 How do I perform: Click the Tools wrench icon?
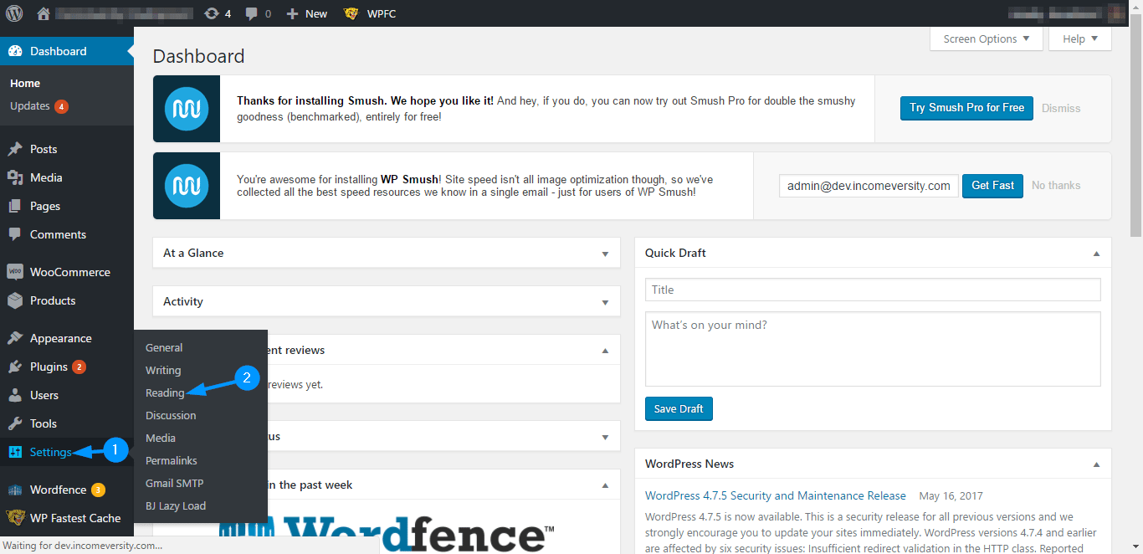[x=15, y=423]
